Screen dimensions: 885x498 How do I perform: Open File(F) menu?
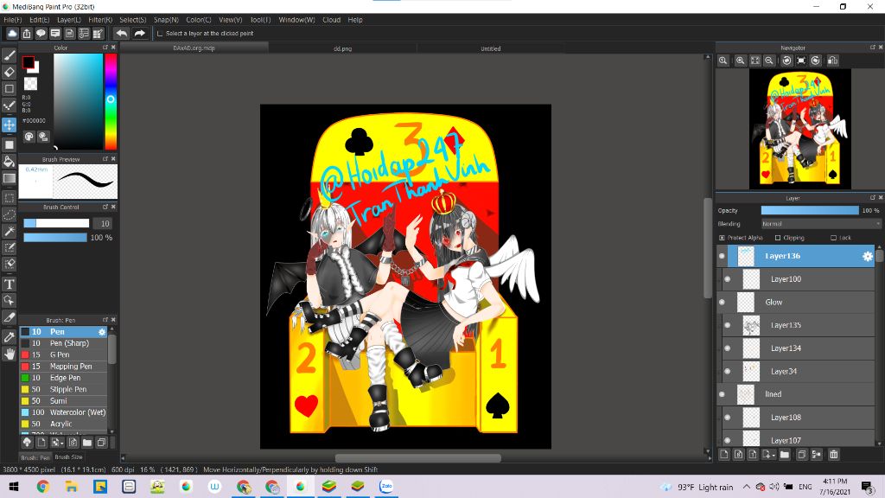(12, 20)
